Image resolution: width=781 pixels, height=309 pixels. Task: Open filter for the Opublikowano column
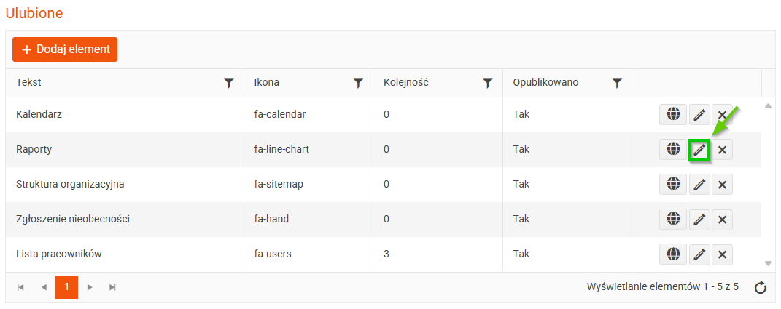pos(617,83)
